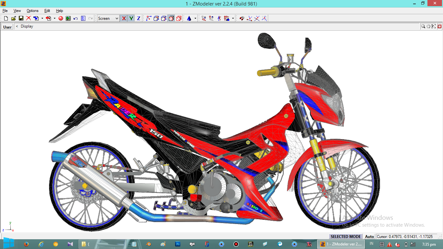Create a new file with the blank page icon
Screen dimensions: 443x249
pos(6,18)
